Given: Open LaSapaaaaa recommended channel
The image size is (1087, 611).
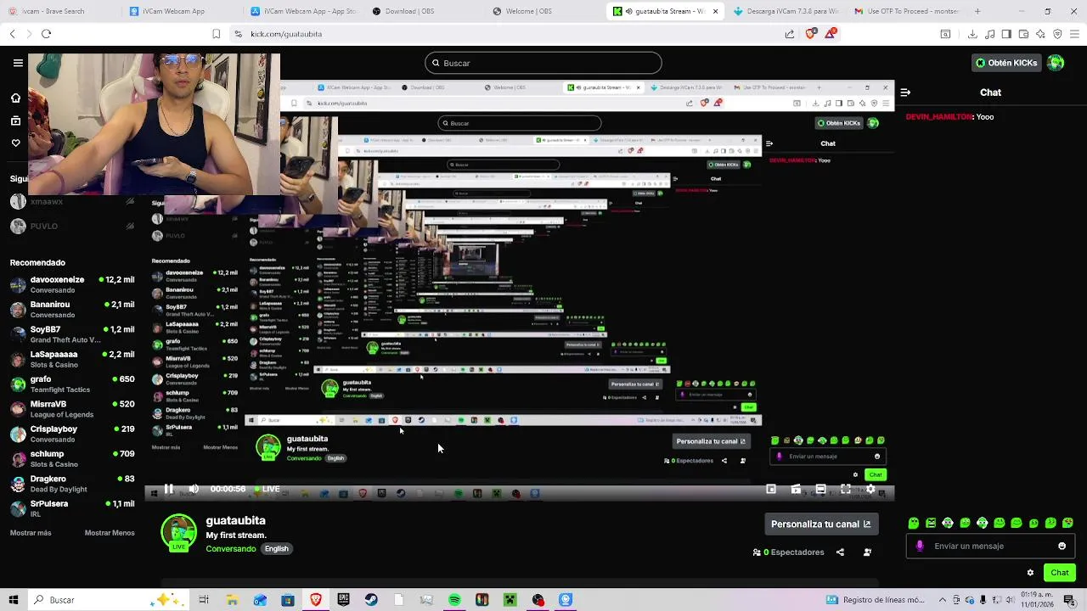Looking at the screenshot, I should [x=72, y=360].
